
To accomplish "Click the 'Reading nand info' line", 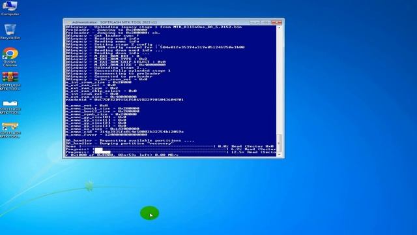I will tap(102, 39).
